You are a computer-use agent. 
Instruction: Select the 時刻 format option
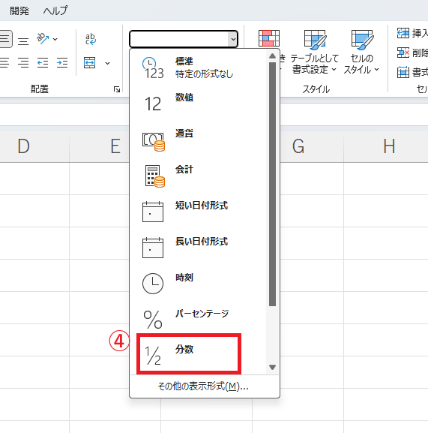pyautogui.click(x=198, y=284)
